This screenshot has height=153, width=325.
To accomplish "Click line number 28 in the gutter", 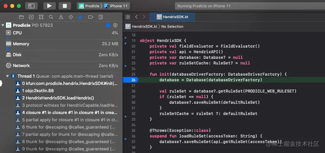I will point(133,91).
